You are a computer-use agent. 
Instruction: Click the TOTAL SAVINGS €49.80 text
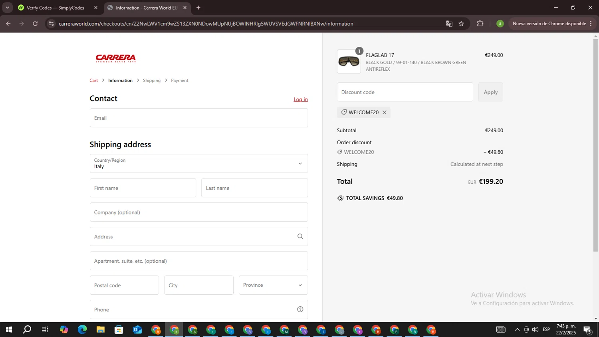click(x=374, y=198)
